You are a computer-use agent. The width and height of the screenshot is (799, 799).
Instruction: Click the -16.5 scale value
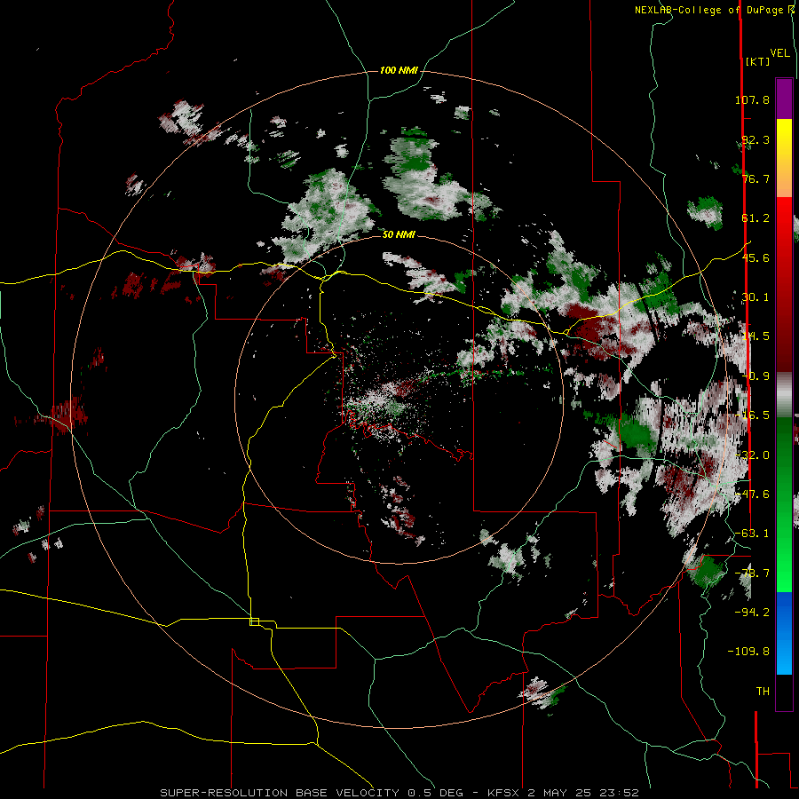point(752,415)
